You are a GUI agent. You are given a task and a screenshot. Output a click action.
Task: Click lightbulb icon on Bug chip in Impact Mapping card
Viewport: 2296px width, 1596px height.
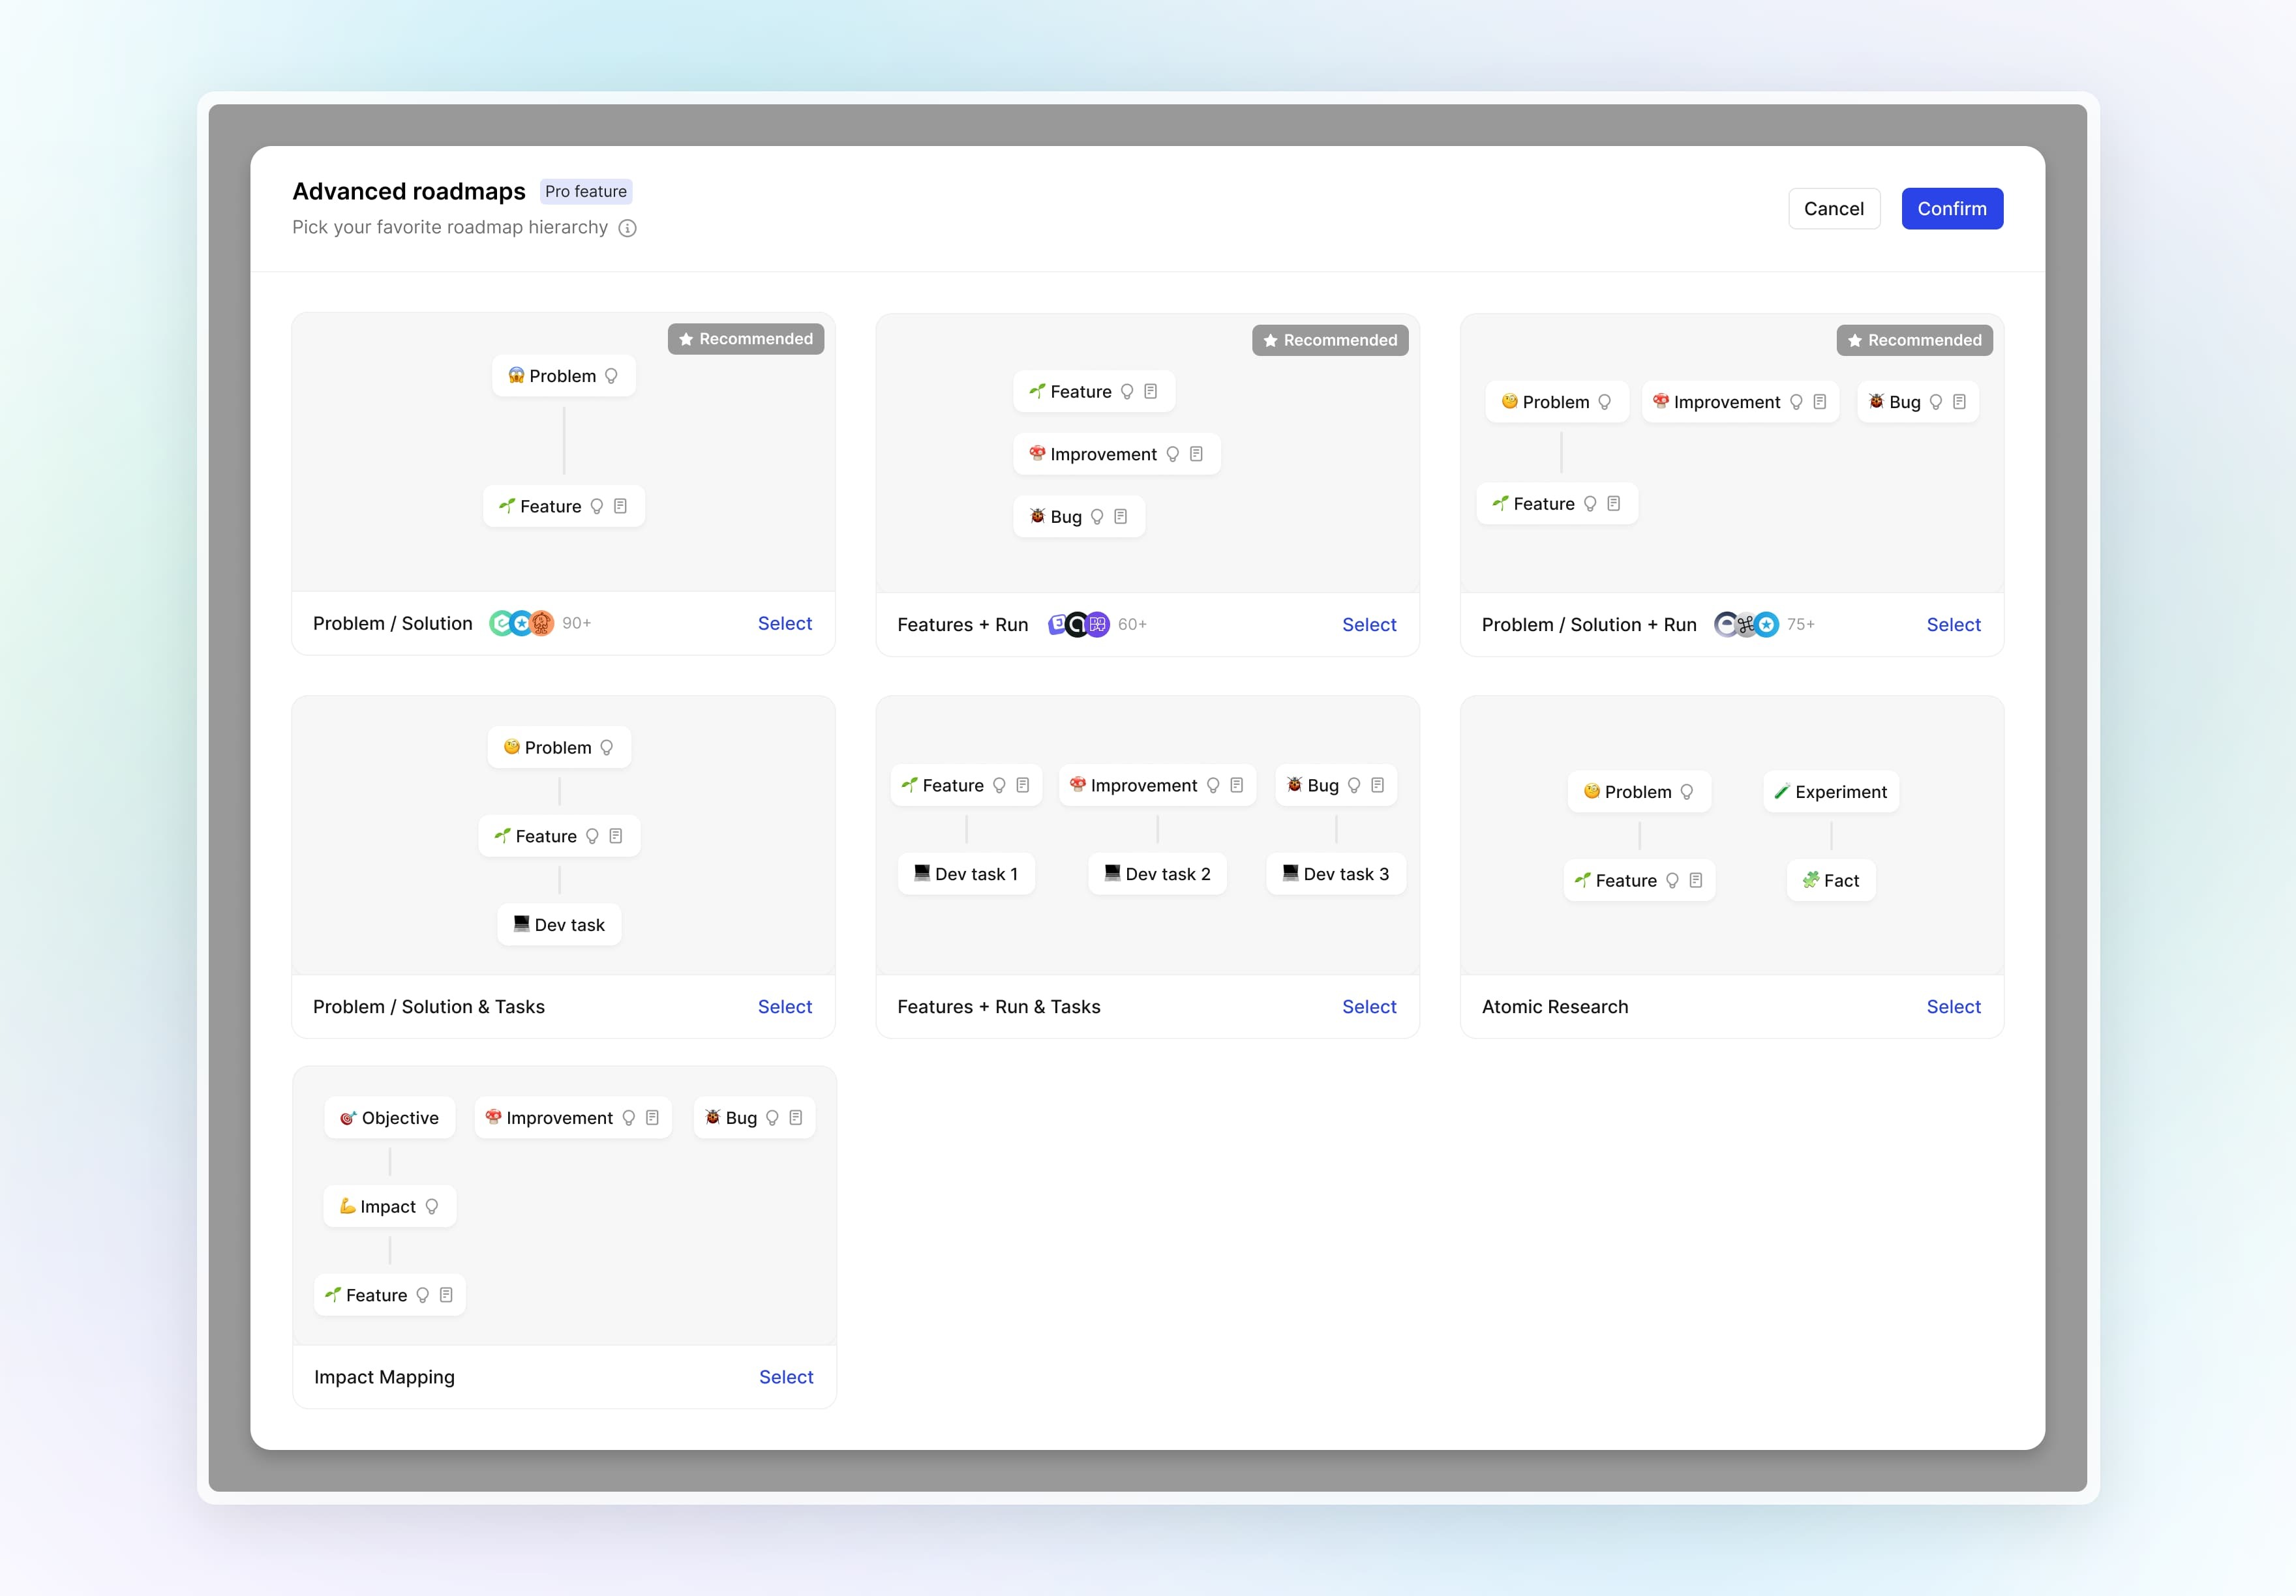click(x=772, y=1117)
